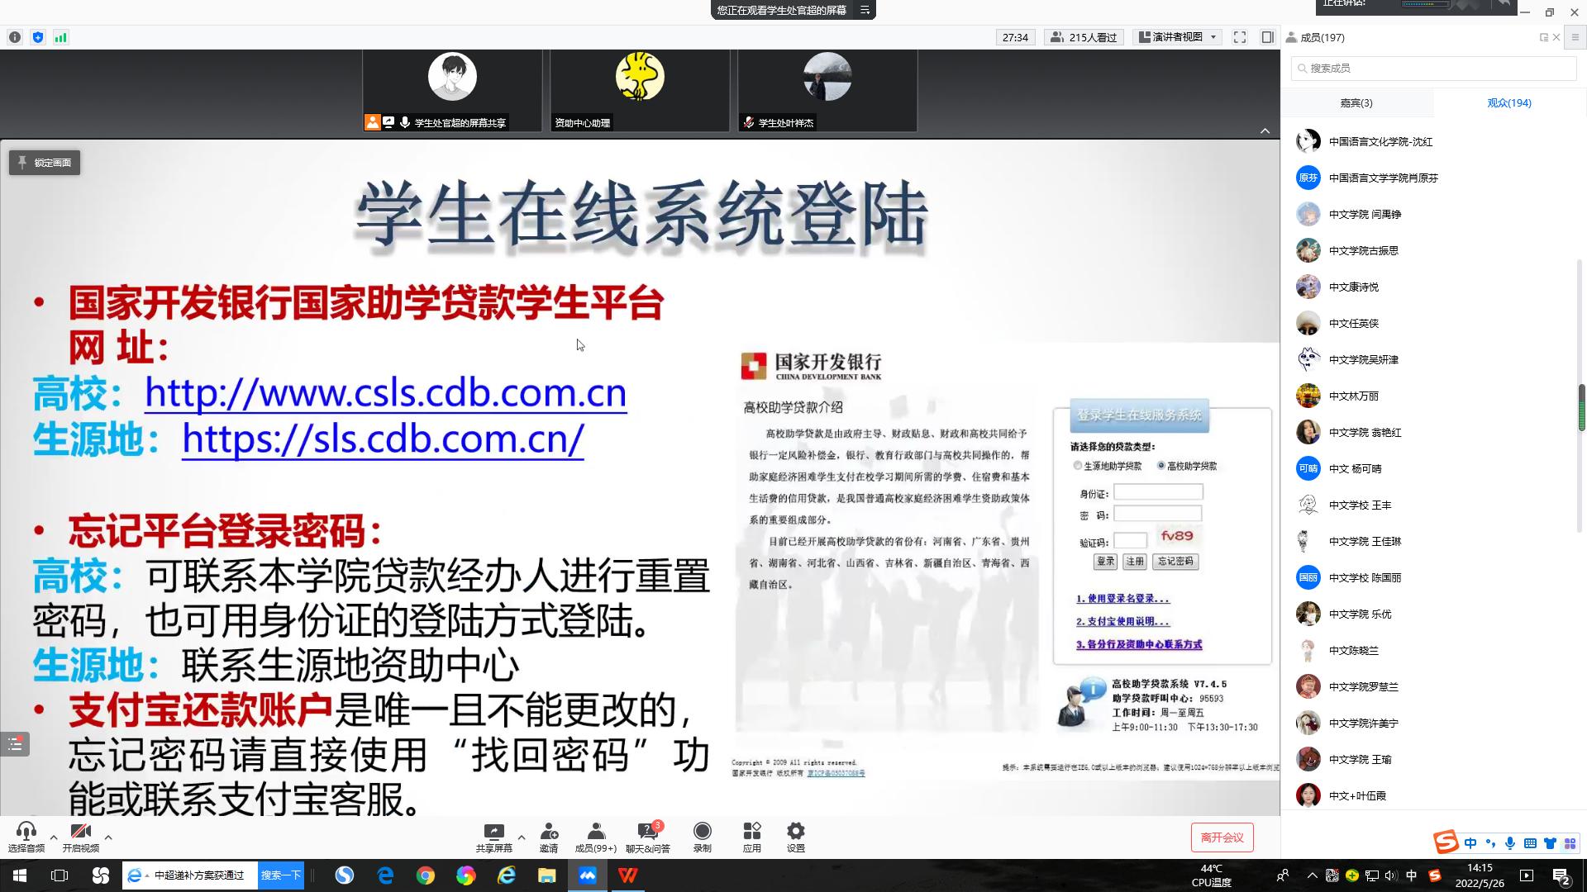
Task: Click the fullscreen icon in the top bar
Action: (1240, 37)
